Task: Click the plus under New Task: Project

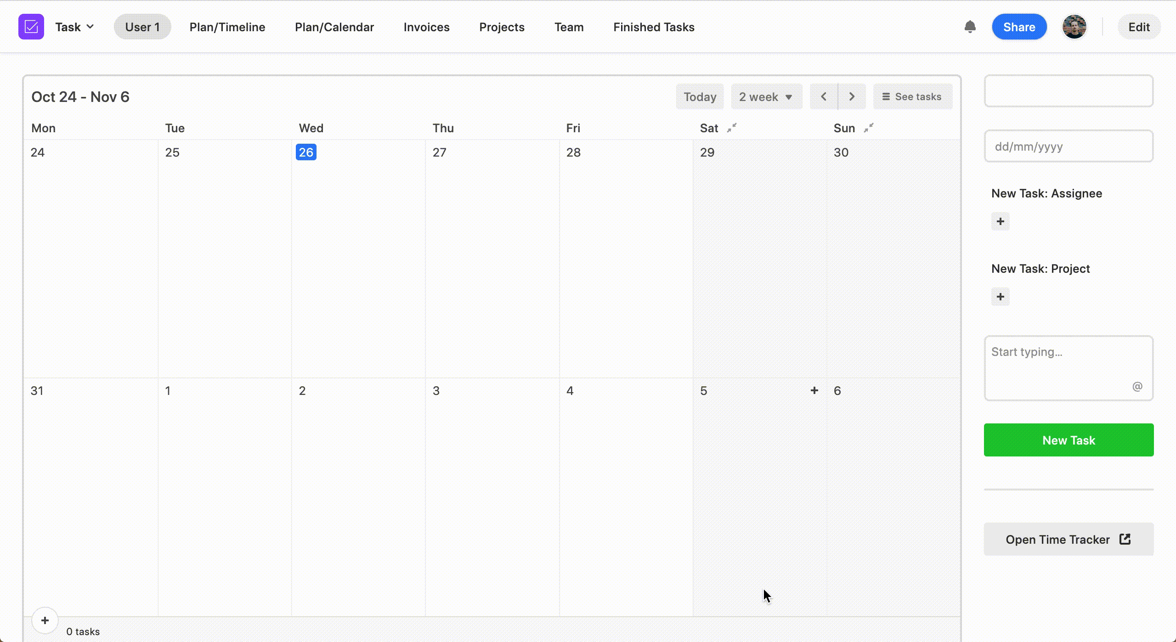Action: [x=1000, y=296]
